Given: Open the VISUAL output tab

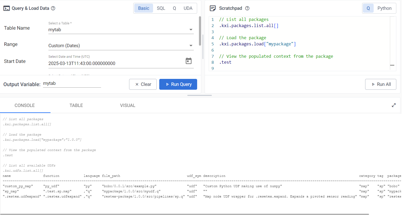Looking at the screenshot, I should [128, 105].
